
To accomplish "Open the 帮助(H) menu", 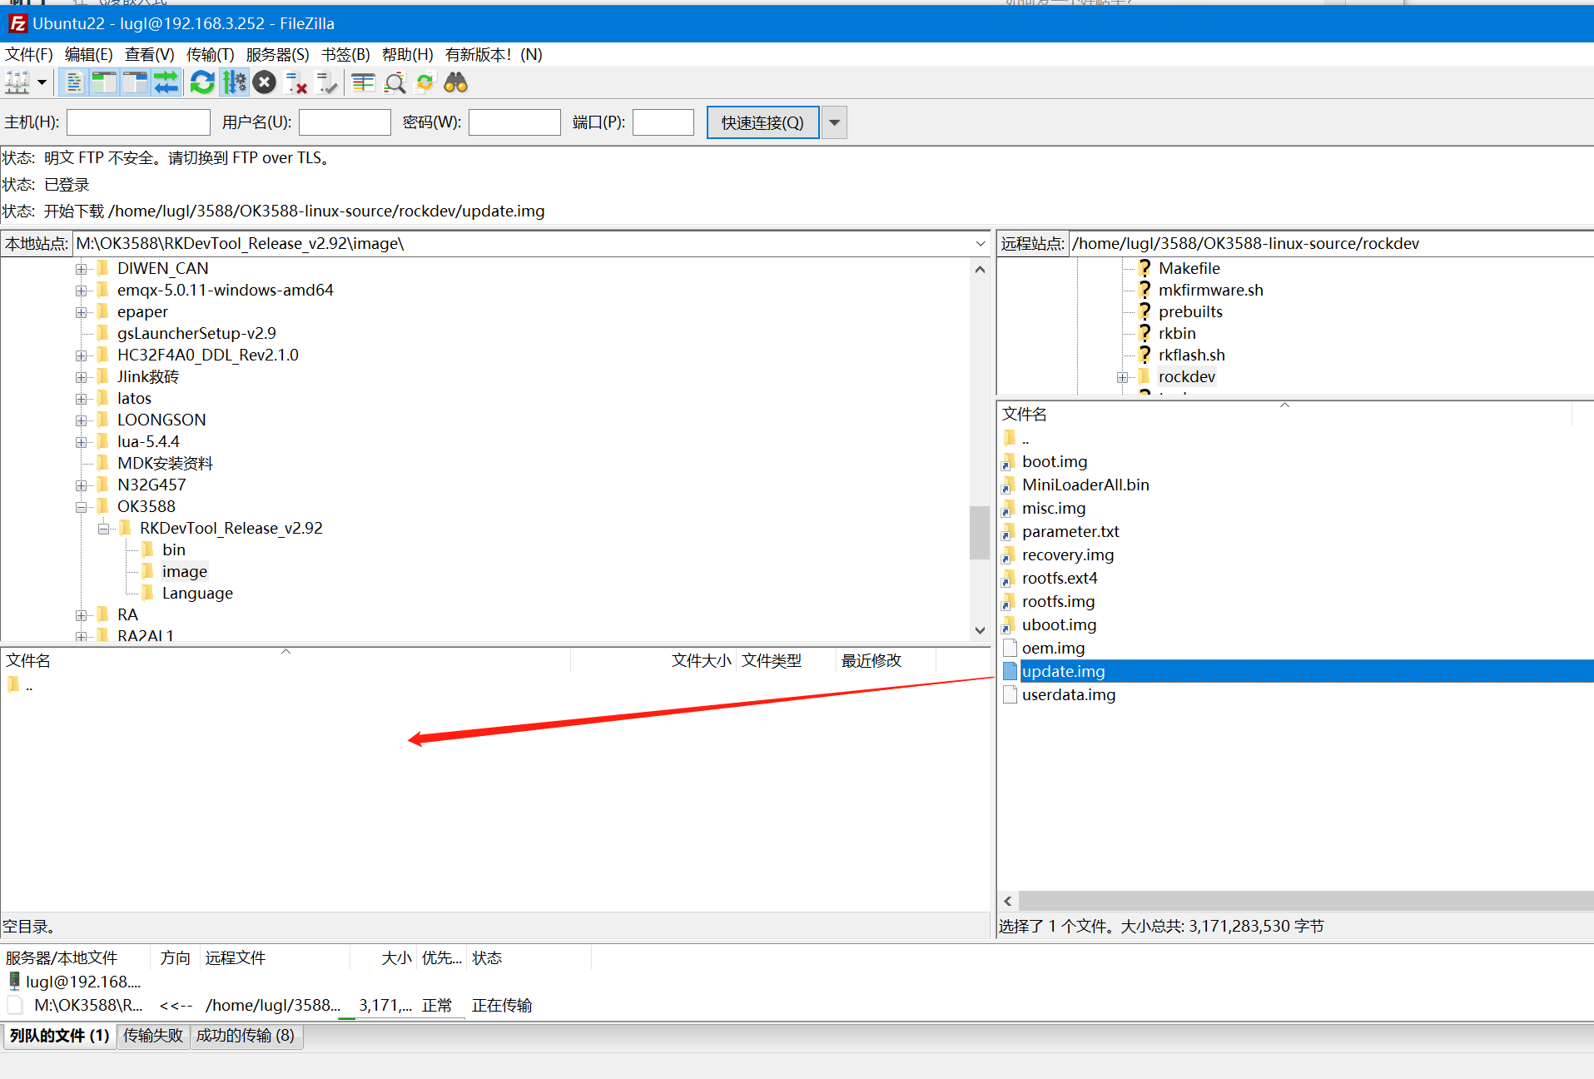I will [408, 54].
